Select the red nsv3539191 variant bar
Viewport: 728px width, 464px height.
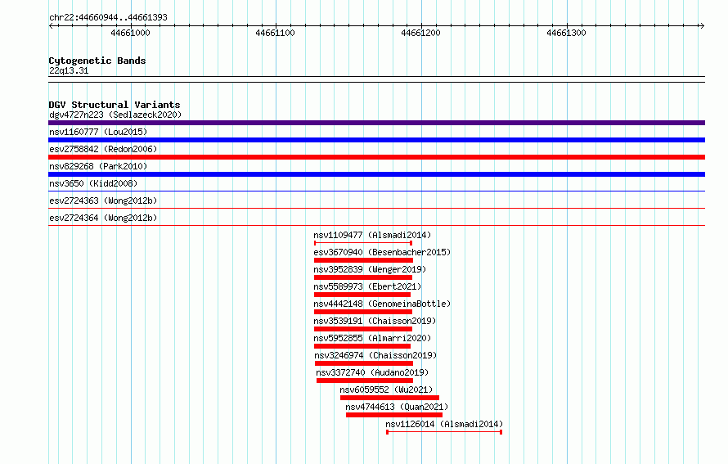[x=363, y=329]
